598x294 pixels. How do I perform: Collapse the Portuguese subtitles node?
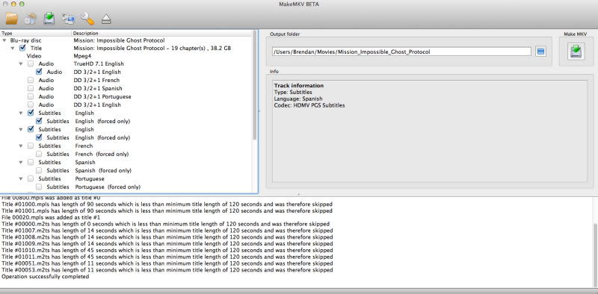(21, 178)
